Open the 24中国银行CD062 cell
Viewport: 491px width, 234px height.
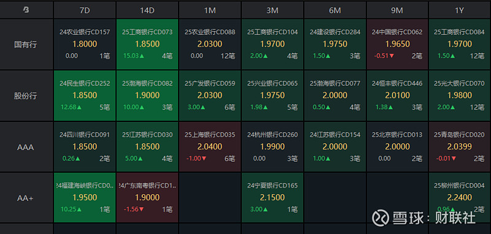click(397, 44)
